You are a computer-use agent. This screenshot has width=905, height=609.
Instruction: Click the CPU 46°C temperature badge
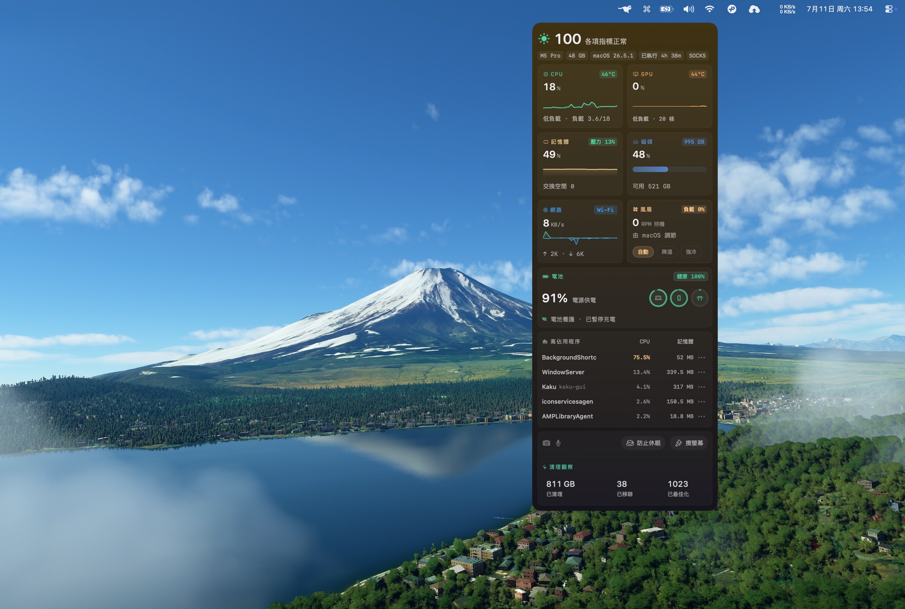tap(608, 74)
